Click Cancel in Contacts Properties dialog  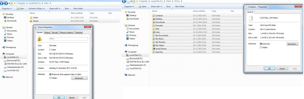282,69
